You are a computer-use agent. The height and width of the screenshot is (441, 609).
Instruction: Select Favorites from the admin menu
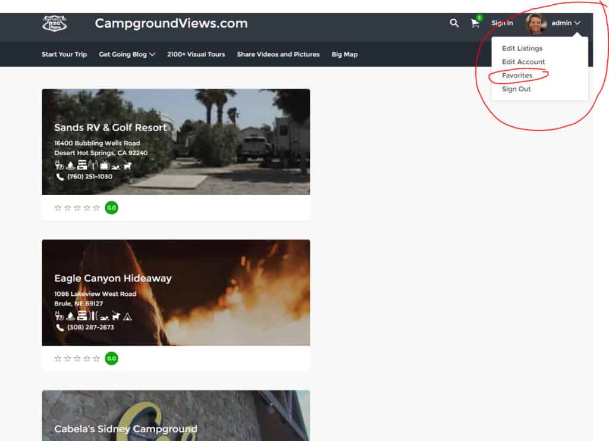click(x=517, y=76)
